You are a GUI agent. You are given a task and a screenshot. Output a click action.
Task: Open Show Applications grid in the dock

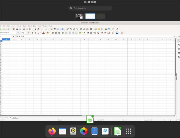pyautogui.click(x=128, y=131)
